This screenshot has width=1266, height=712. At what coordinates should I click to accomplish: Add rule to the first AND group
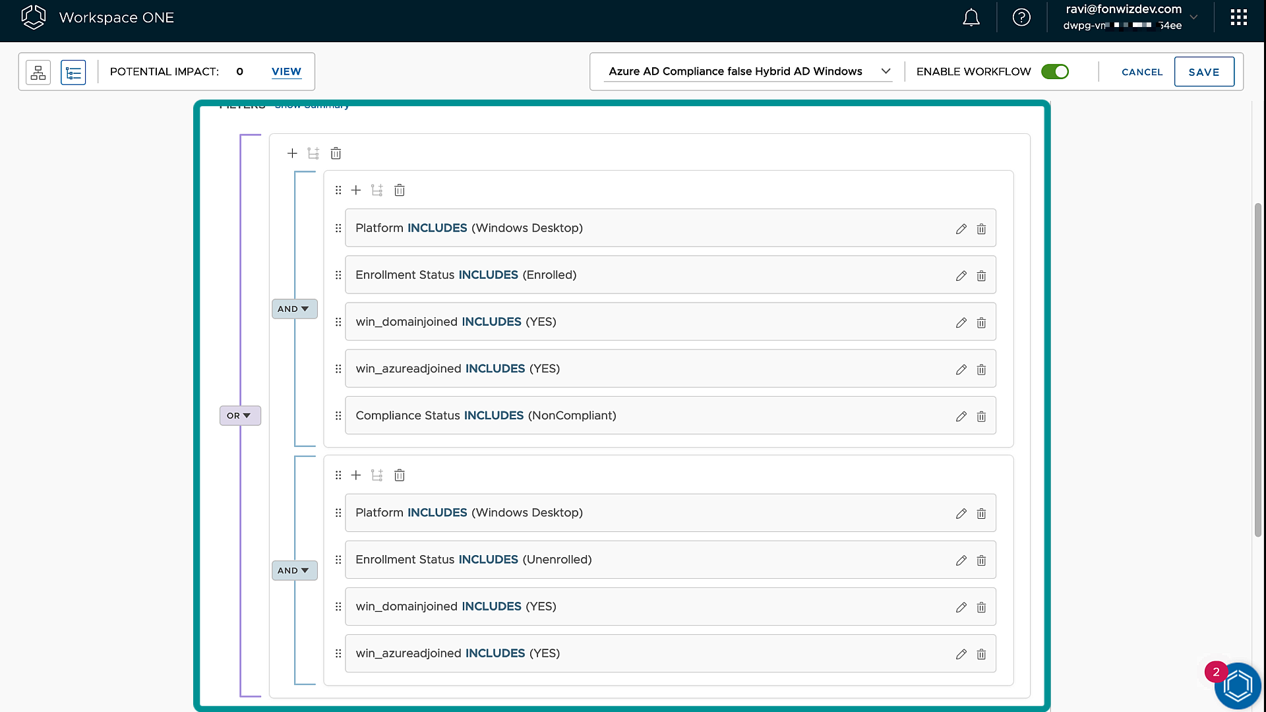[356, 191]
